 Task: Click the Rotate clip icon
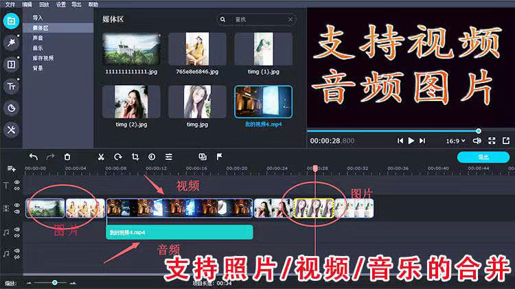point(118,157)
